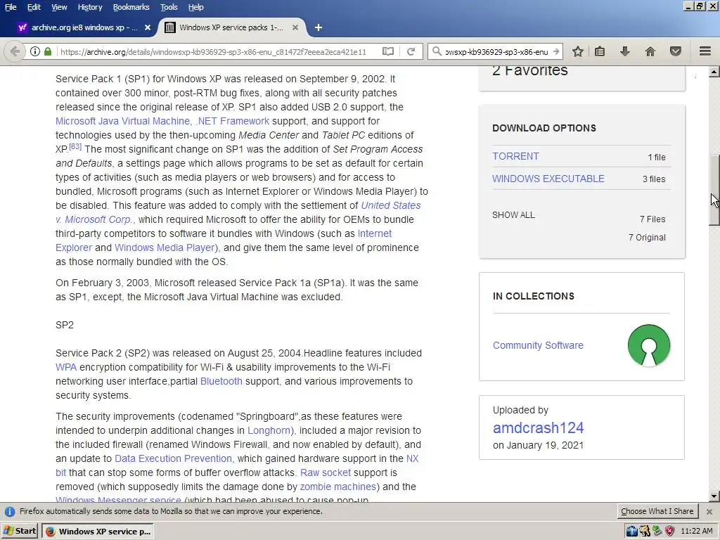
Task: Reload the current page
Action: pyautogui.click(x=411, y=51)
